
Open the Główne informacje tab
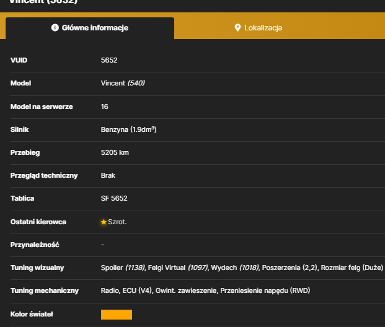coord(90,28)
